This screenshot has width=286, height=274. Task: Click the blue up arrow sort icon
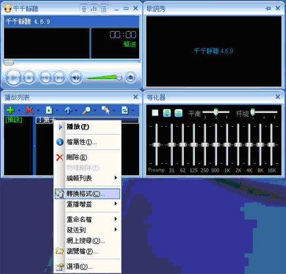pyautogui.click(x=68, y=110)
